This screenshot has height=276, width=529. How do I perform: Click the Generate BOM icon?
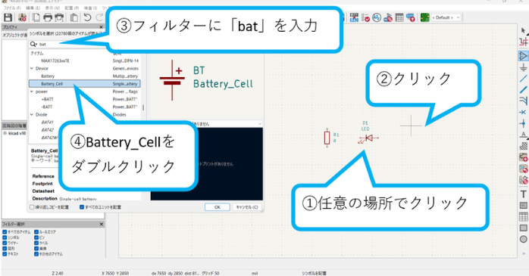tap(410, 17)
